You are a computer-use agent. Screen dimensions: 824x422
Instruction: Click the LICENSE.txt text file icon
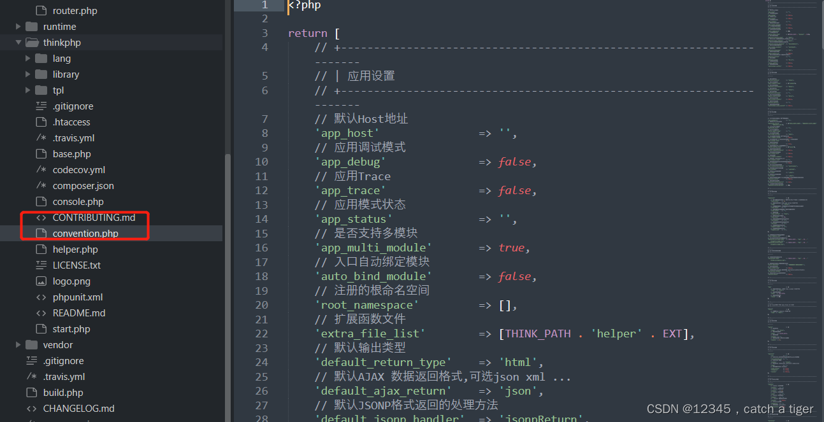41,265
